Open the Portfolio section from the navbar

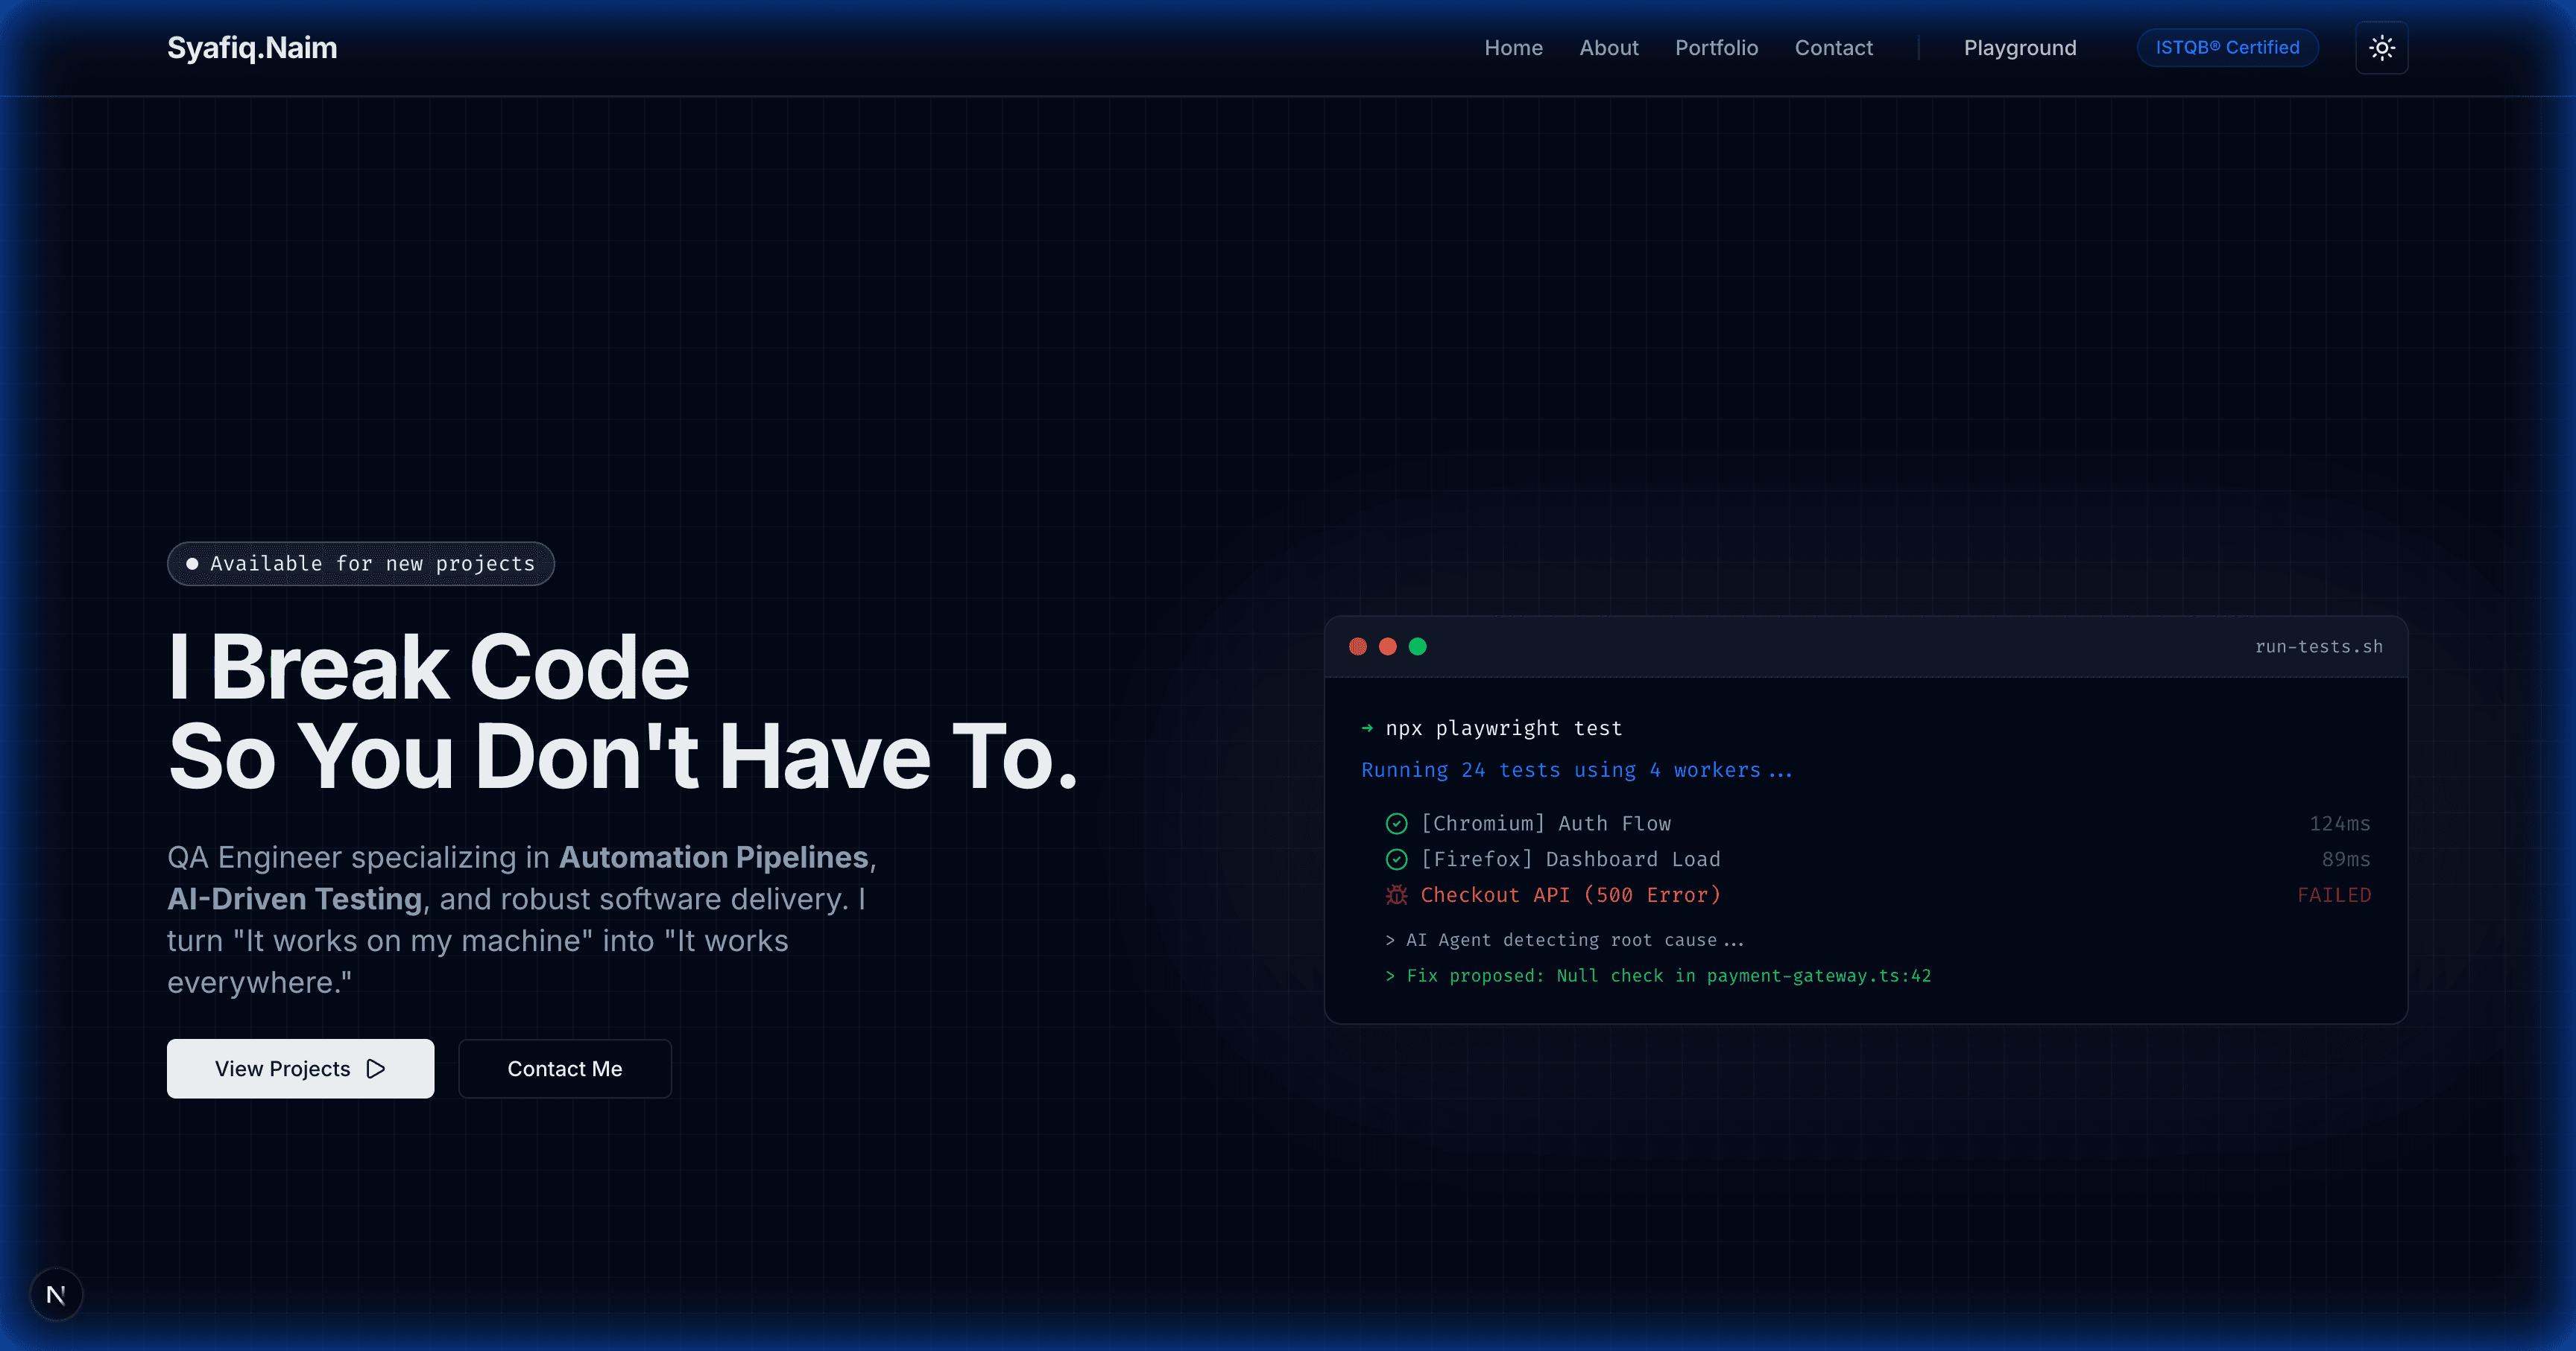click(x=1716, y=47)
